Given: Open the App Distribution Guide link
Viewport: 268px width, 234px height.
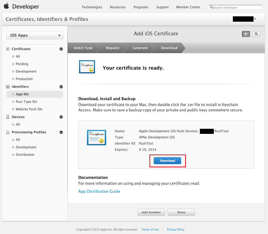Looking at the screenshot, I should (x=99, y=191).
